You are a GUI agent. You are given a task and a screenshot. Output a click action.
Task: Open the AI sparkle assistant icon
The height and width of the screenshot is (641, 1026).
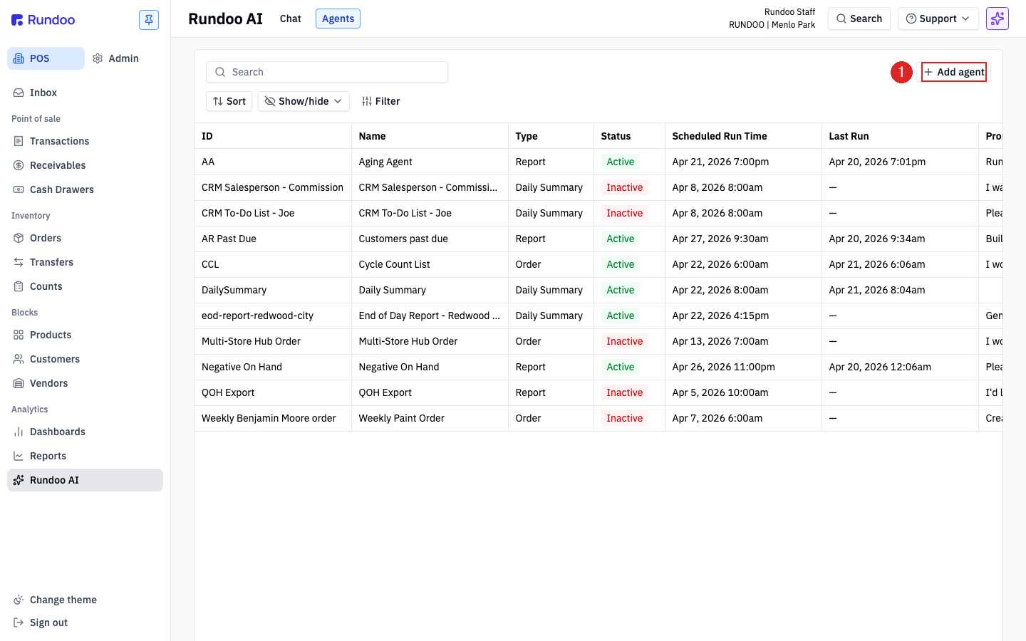(997, 19)
